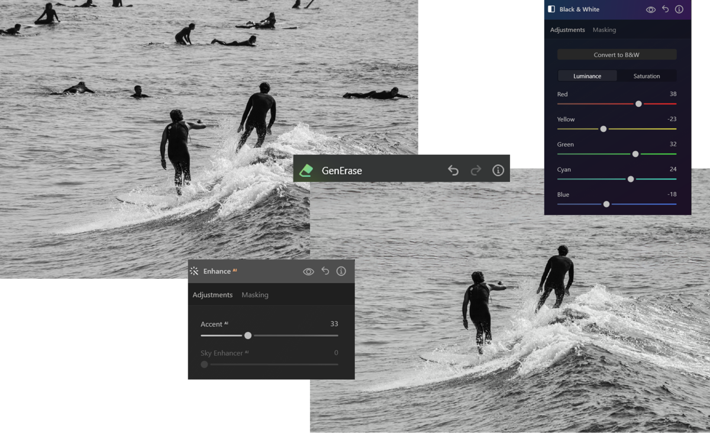
Task: Click the Cyan slider label
Action: point(564,170)
